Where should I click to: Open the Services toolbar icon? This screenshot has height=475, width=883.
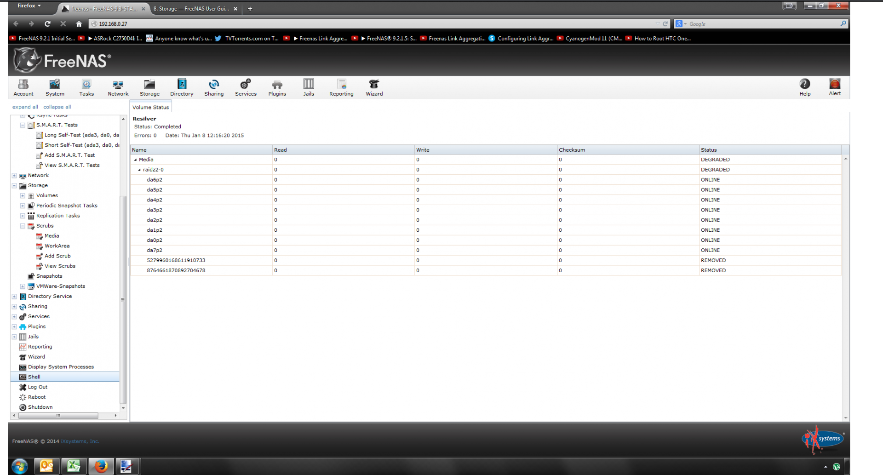tap(246, 87)
